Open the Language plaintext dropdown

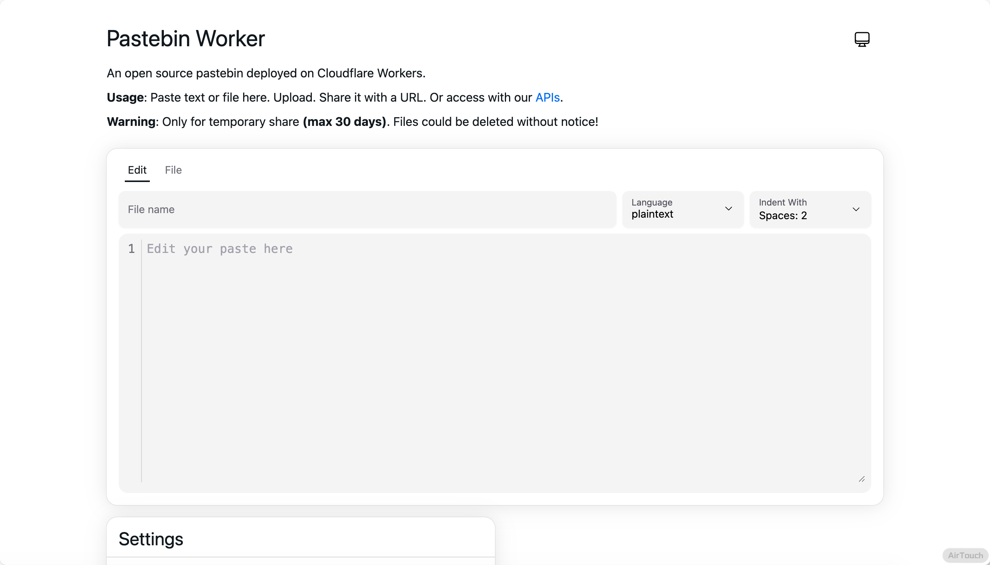pyautogui.click(x=682, y=210)
